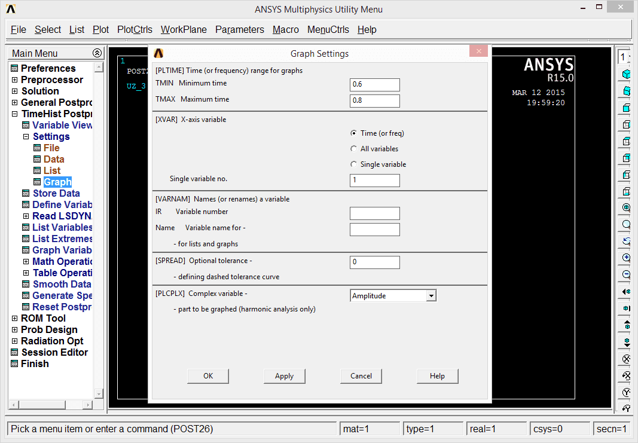Image resolution: width=638 pixels, height=443 pixels.
Task: Expand the Math Operations node
Action: (x=26, y=262)
